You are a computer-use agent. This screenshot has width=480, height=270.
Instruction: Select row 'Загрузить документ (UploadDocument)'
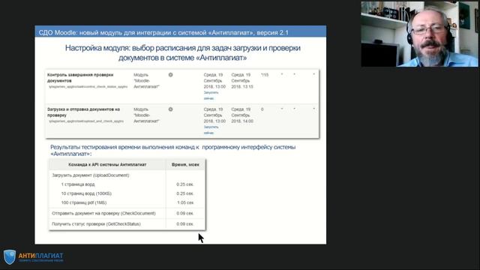click(x=91, y=175)
